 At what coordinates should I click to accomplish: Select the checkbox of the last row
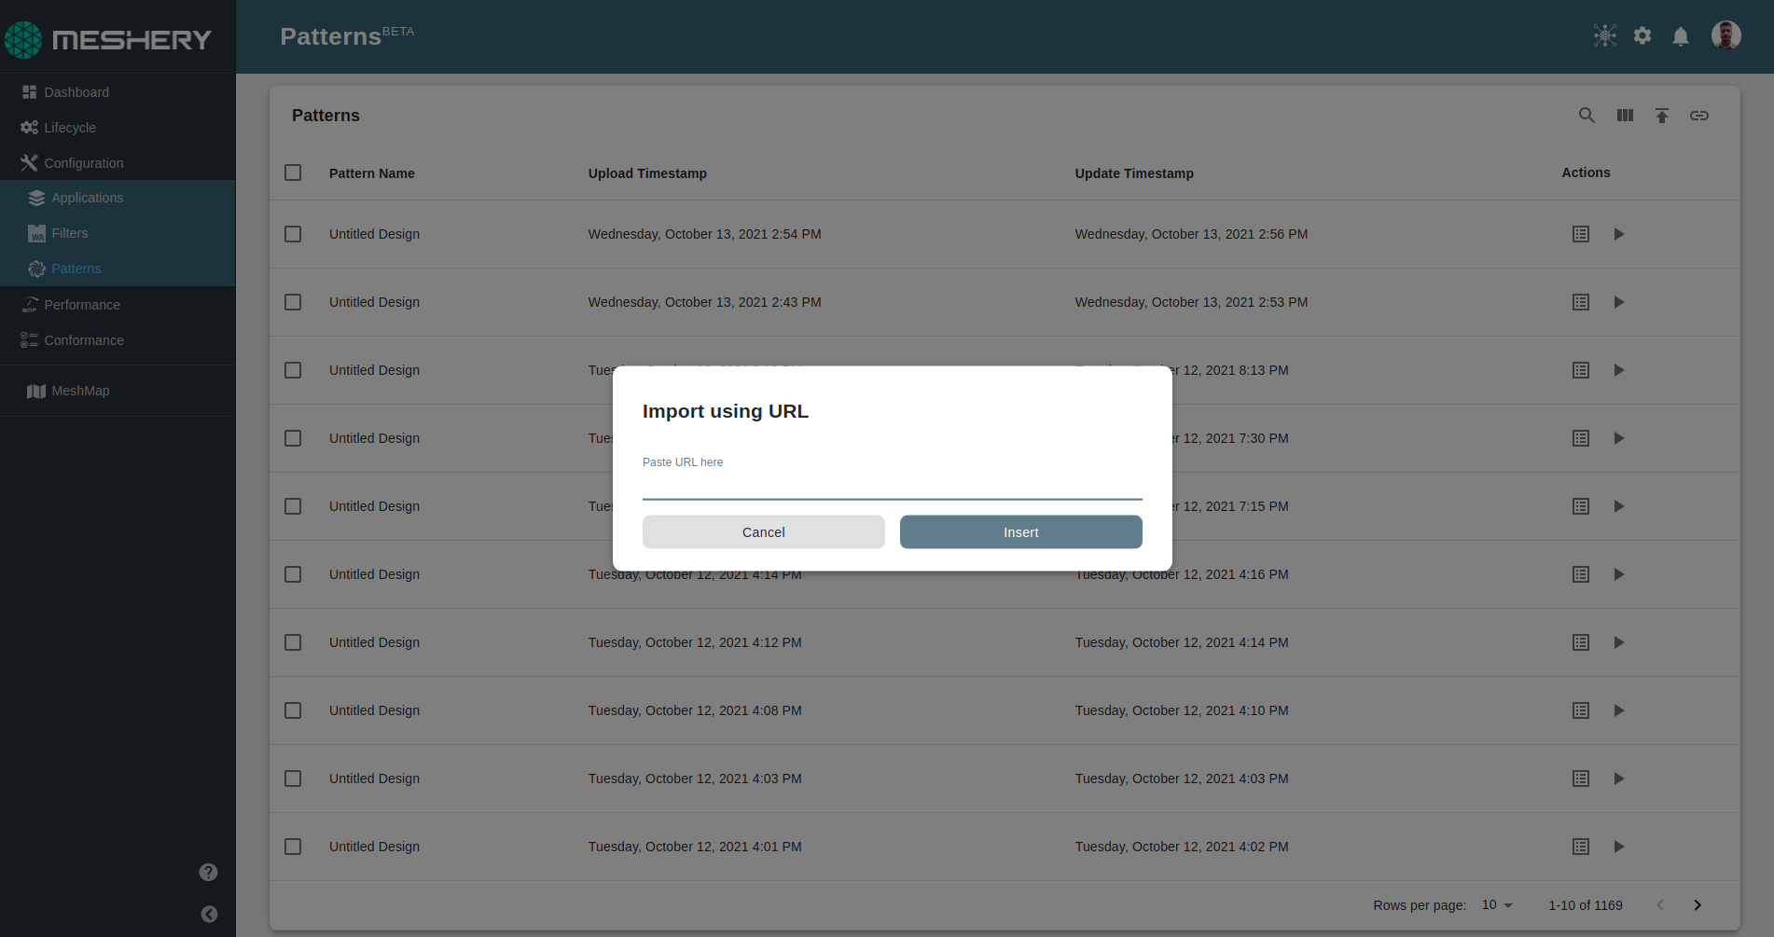293,847
